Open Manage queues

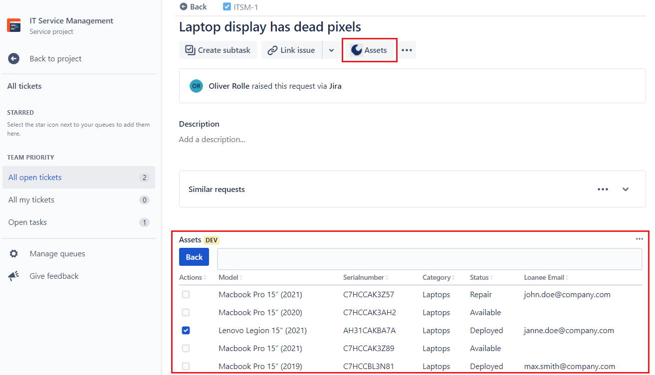(x=57, y=254)
